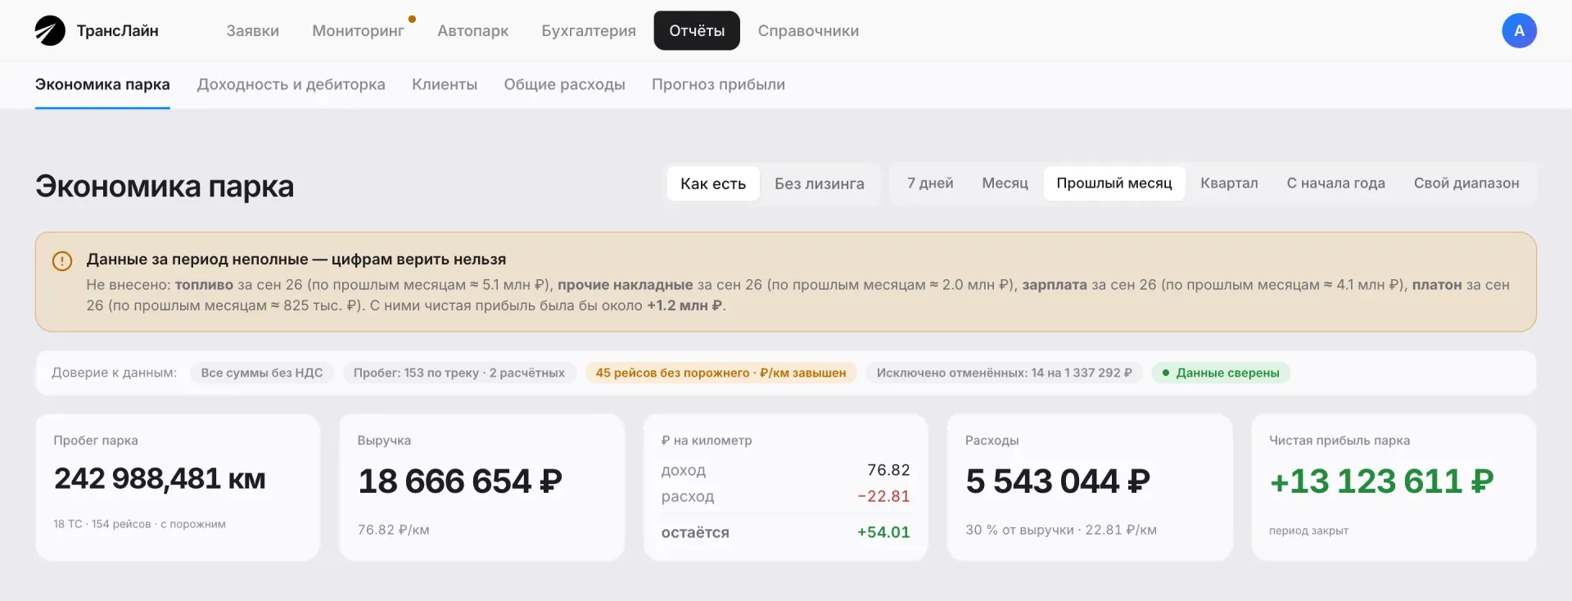Click the ТрансЛайн logo icon

(50, 30)
